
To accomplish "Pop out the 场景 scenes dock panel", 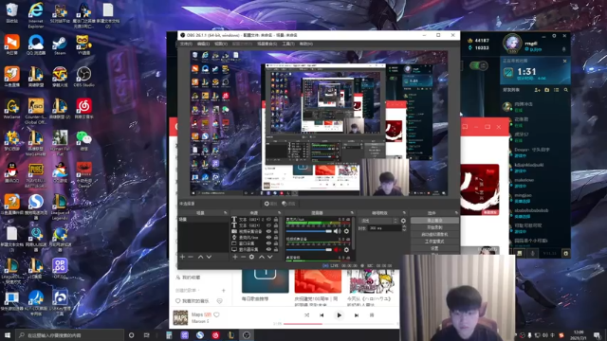I will 226,213.
